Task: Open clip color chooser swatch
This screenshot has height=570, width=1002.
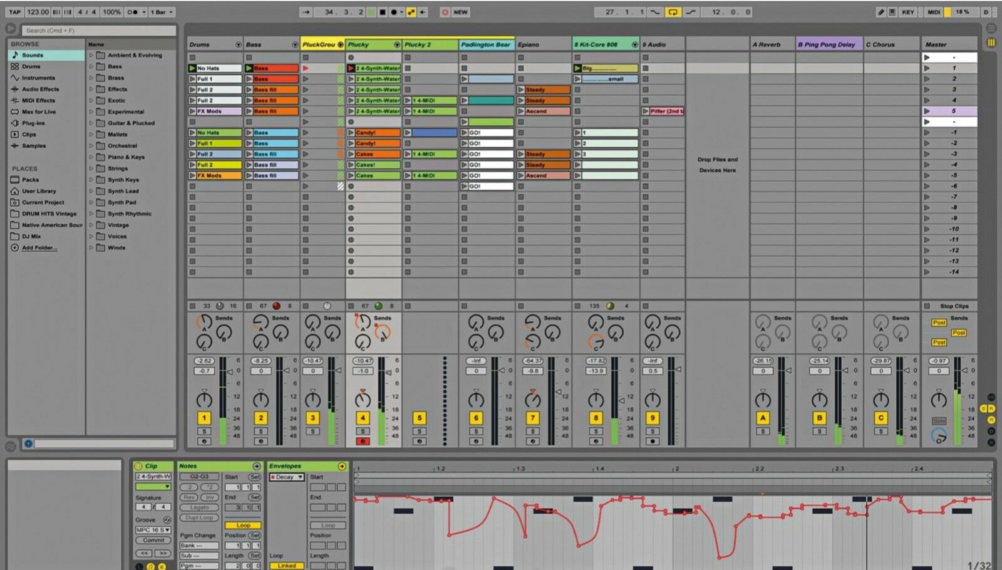Action: (x=153, y=487)
